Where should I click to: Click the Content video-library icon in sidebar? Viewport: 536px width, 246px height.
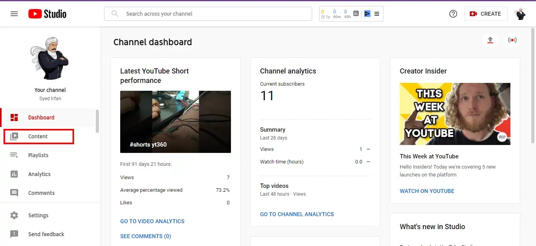[14, 136]
